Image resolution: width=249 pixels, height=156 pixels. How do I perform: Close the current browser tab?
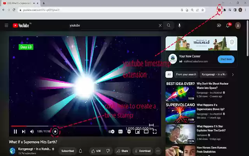coord(38,3)
